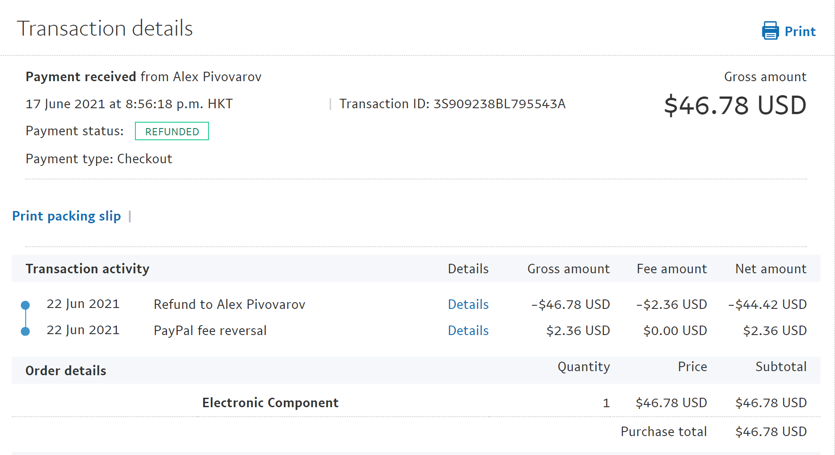The width and height of the screenshot is (835, 455).
Task: Click the PayPal fee reversal row label
Action: (x=210, y=331)
